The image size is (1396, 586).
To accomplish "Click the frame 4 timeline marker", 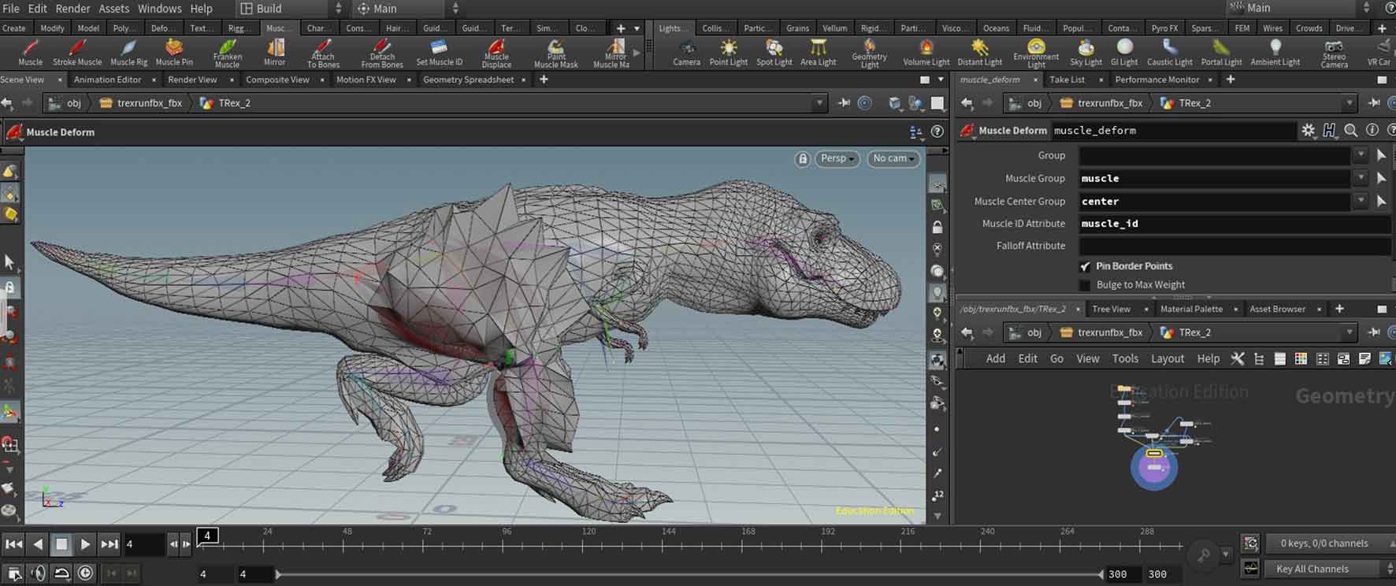I will 207,536.
